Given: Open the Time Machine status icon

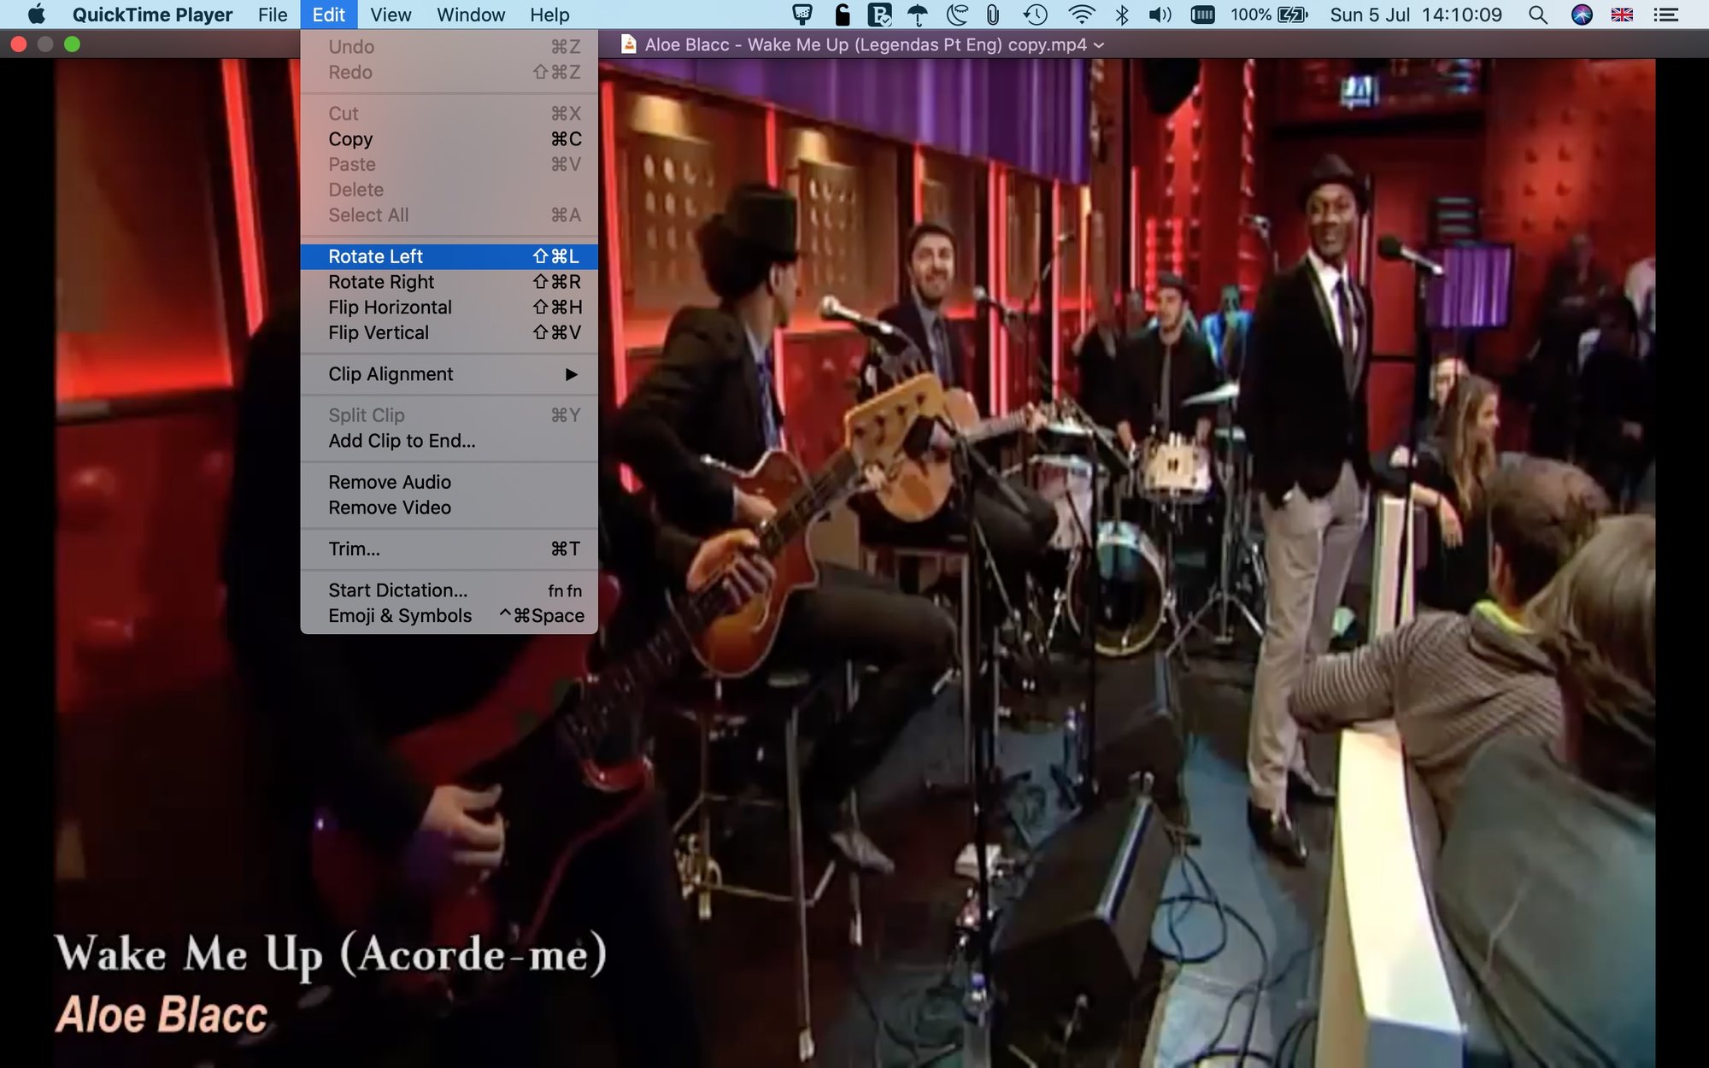Looking at the screenshot, I should click(1036, 15).
